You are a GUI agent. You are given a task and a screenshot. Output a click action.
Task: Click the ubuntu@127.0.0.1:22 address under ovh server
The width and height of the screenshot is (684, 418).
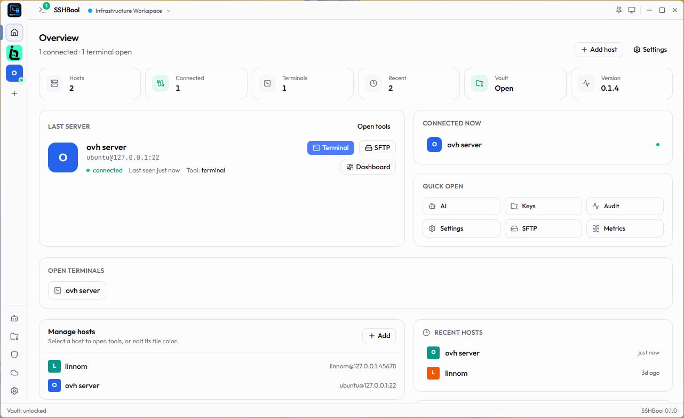coord(123,158)
